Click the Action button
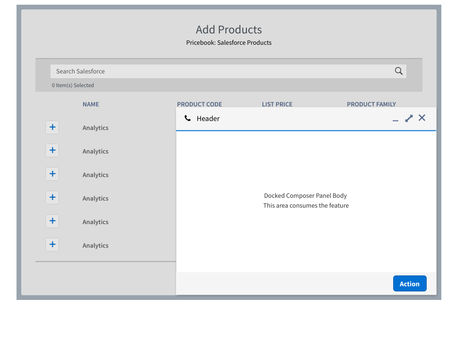 [x=409, y=283]
